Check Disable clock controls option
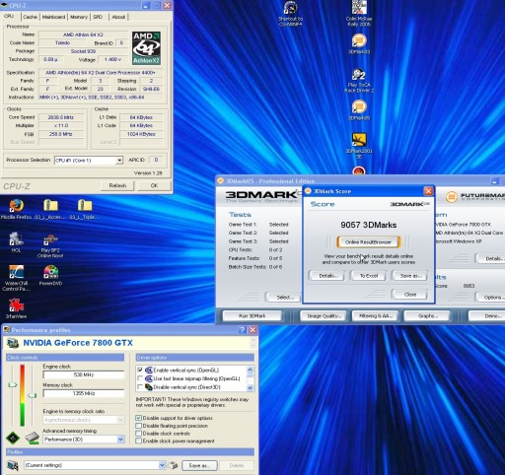505x475 pixels. pyautogui.click(x=138, y=434)
